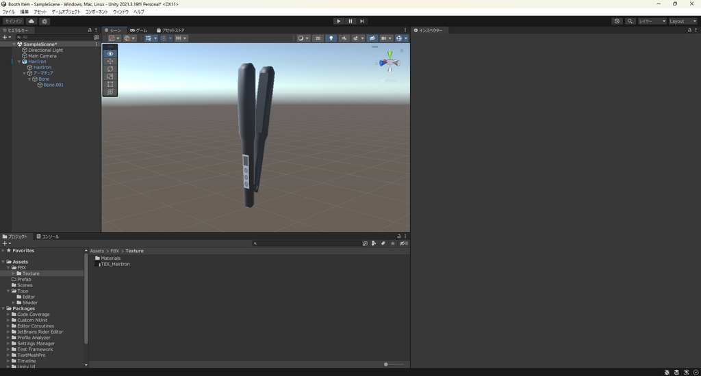Image resolution: width=701 pixels, height=376 pixels.
Task: Click the SampleScene row options icon
Action: pos(96,44)
